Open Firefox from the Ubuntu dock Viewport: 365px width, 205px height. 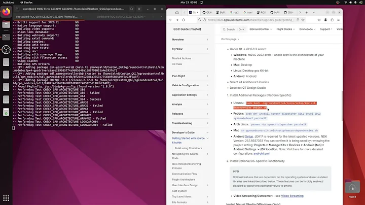pos(6,12)
